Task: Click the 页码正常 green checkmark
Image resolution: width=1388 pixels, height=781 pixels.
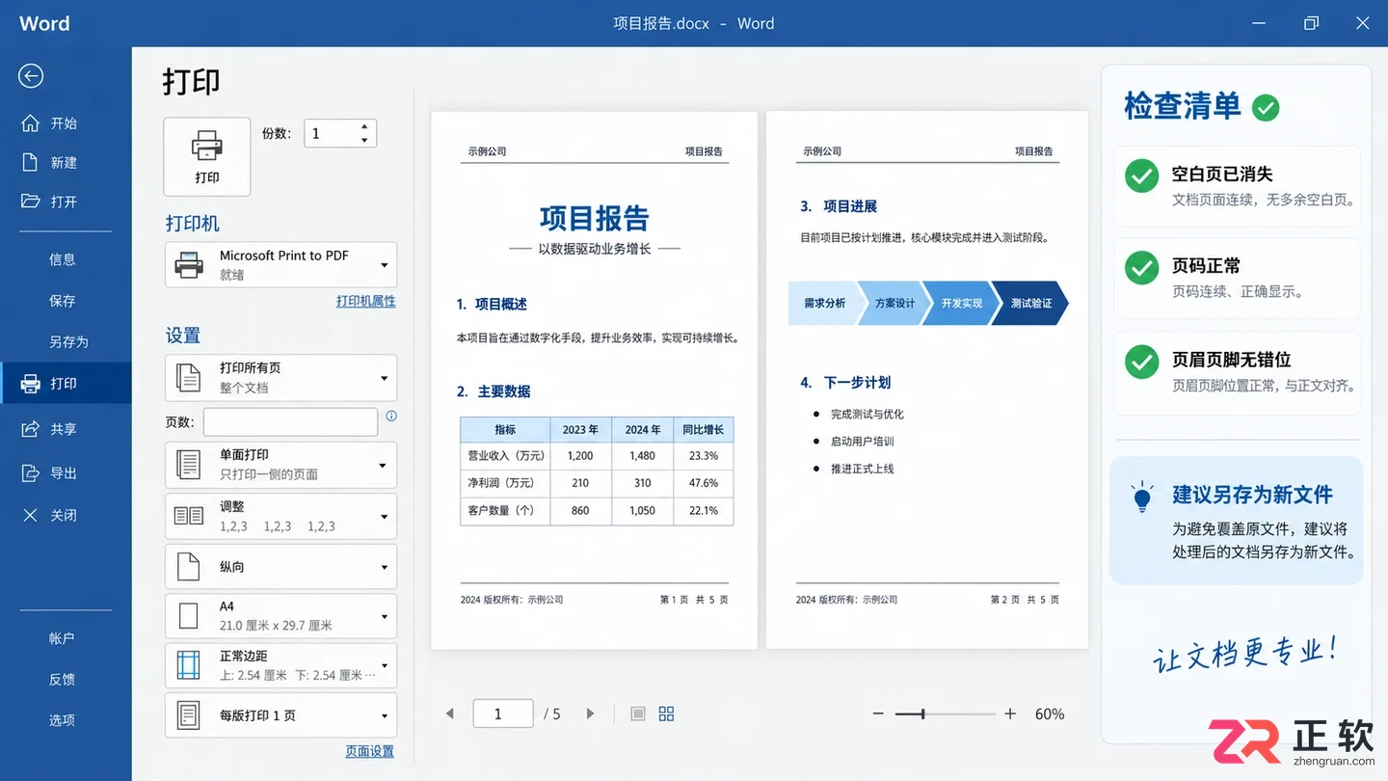Action: point(1142,268)
